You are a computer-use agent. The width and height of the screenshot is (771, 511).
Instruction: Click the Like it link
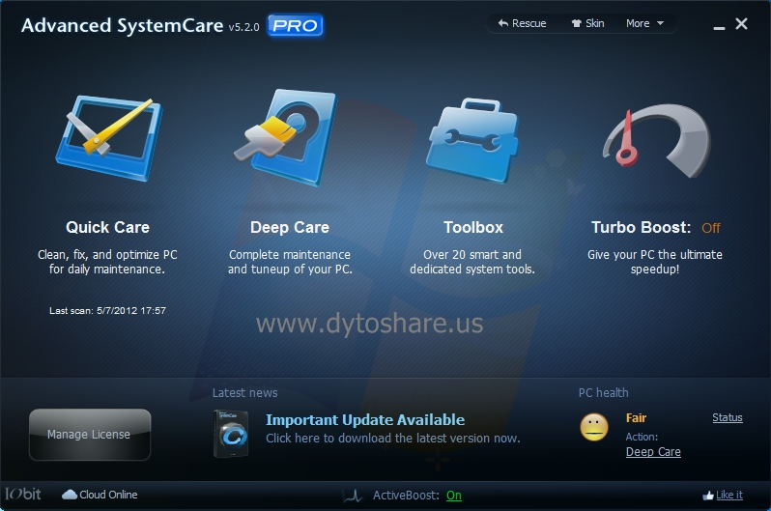pos(729,495)
